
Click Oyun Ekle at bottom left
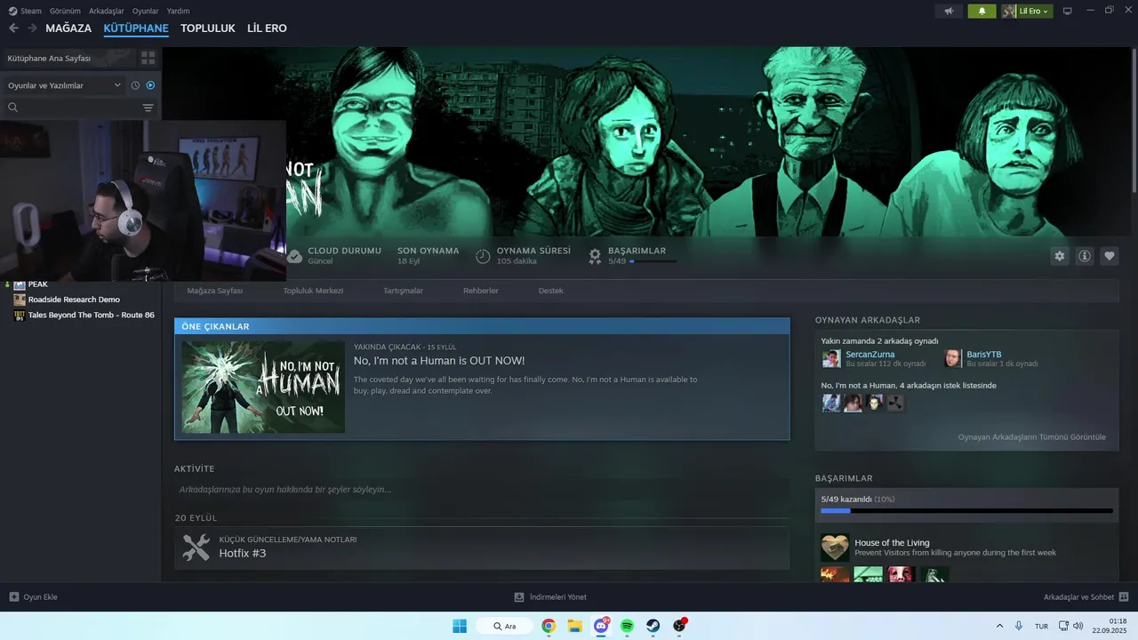(33, 597)
